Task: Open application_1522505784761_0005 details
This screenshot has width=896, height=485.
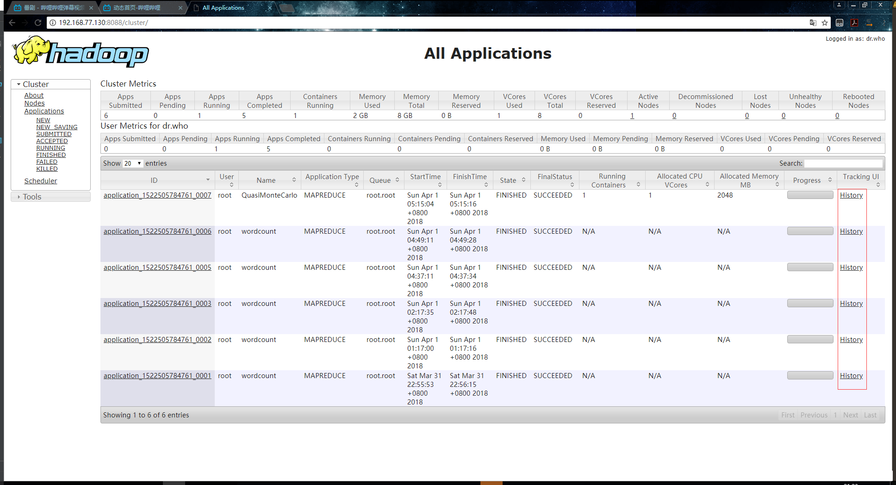Action: (157, 267)
